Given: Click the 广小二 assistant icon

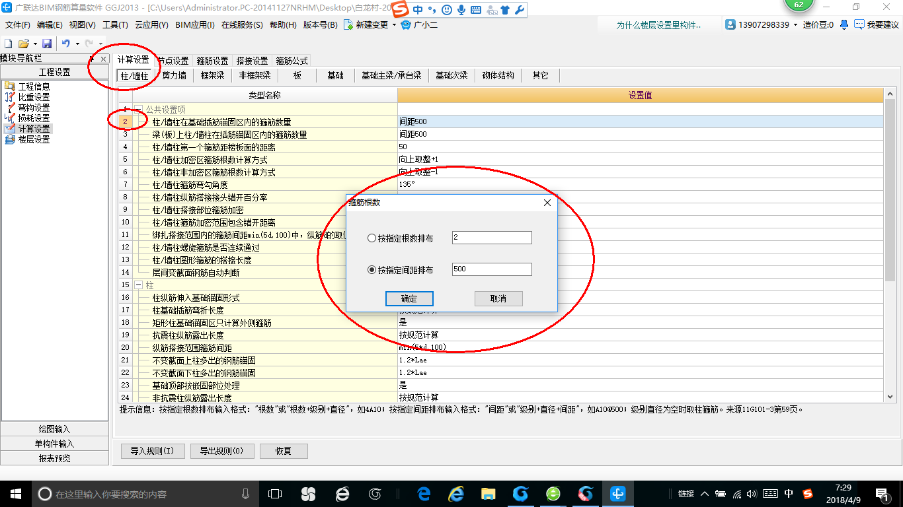Looking at the screenshot, I should coord(405,25).
